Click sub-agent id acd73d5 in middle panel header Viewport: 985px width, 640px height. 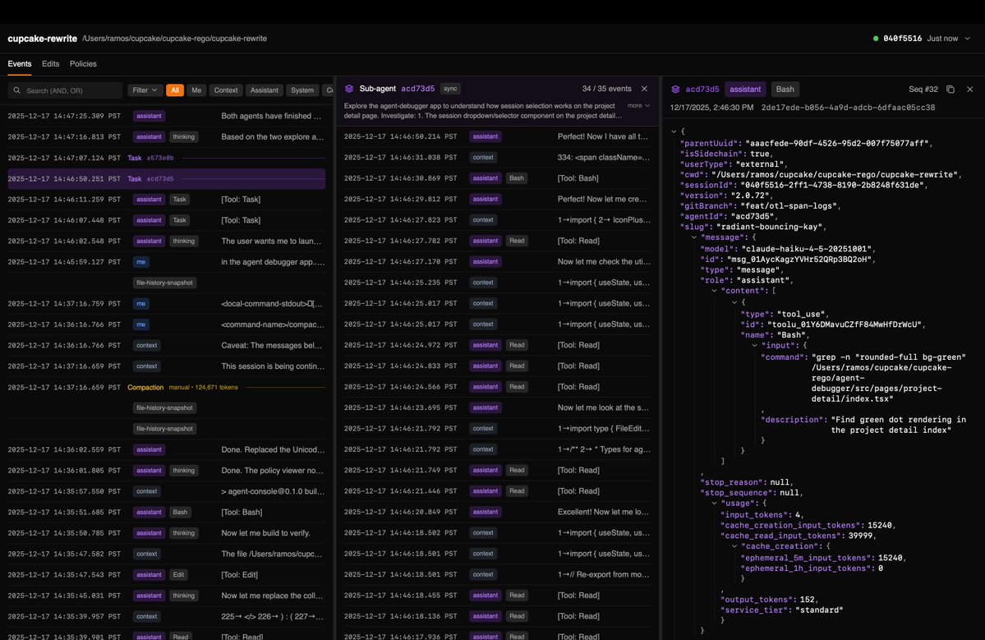click(418, 89)
